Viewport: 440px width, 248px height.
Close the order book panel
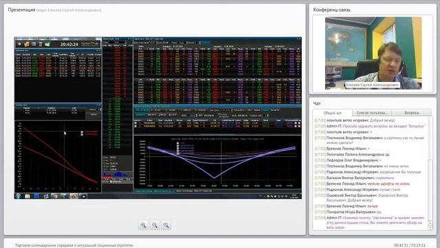[x=131, y=39]
